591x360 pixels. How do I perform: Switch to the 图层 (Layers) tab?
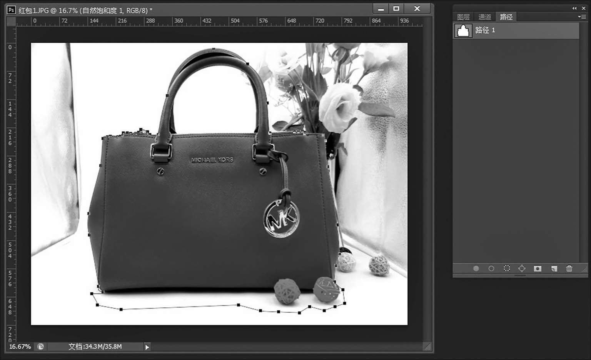point(463,17)
